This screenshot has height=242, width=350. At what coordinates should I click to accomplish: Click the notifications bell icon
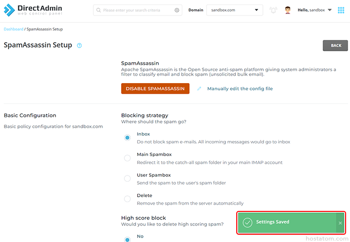273,10
